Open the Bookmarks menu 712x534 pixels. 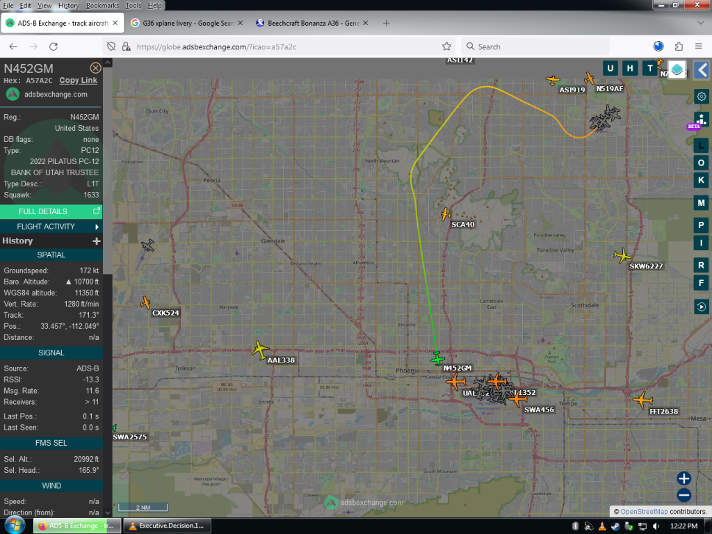click(102, 6)
